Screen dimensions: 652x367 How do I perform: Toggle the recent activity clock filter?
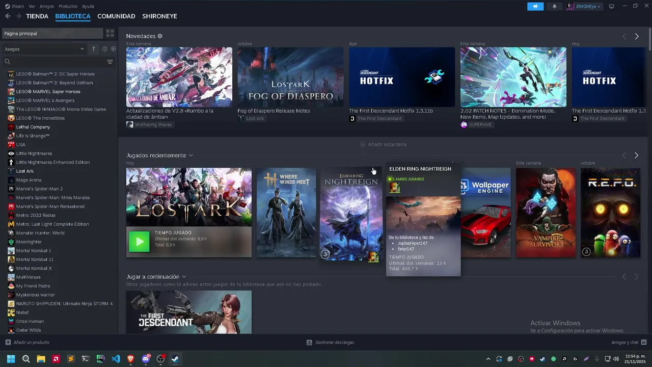click(104, 49)
